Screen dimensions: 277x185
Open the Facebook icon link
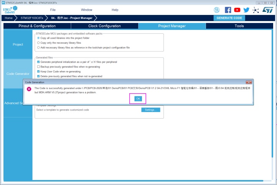(228, 10)
